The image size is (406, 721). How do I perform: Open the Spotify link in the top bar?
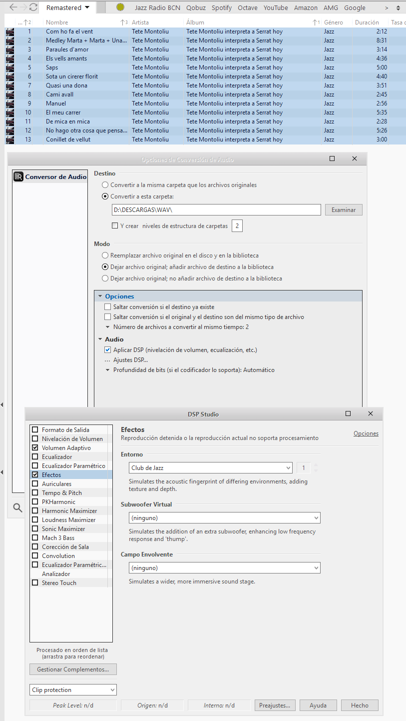pos(221,7)
